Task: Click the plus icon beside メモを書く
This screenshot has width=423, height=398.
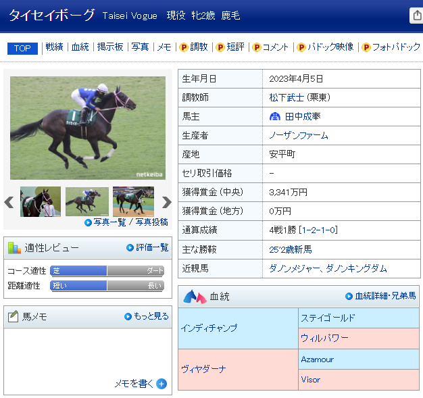Action: point(161,384)
